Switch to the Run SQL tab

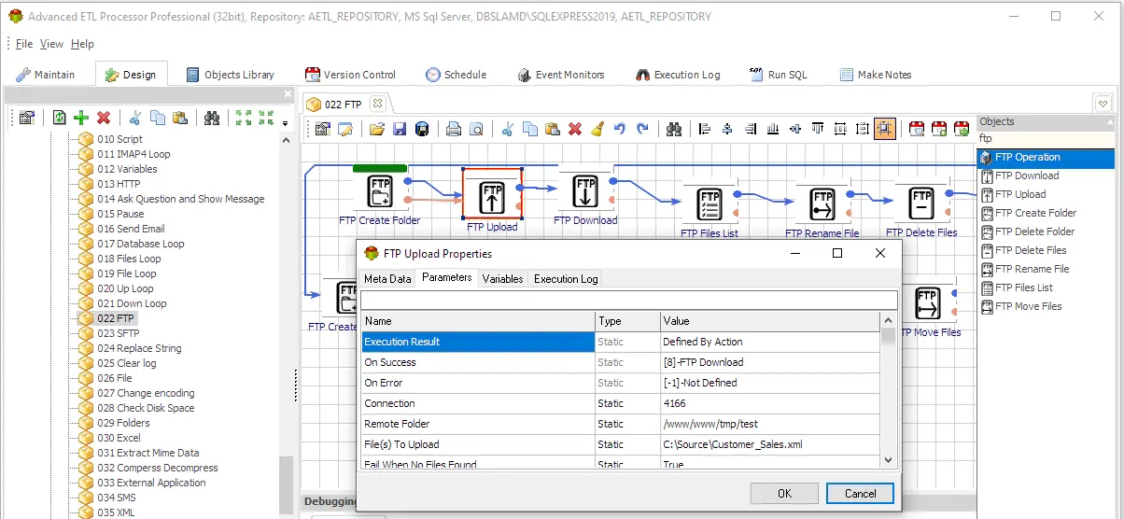pyautogui.click(x=778, y=75)
